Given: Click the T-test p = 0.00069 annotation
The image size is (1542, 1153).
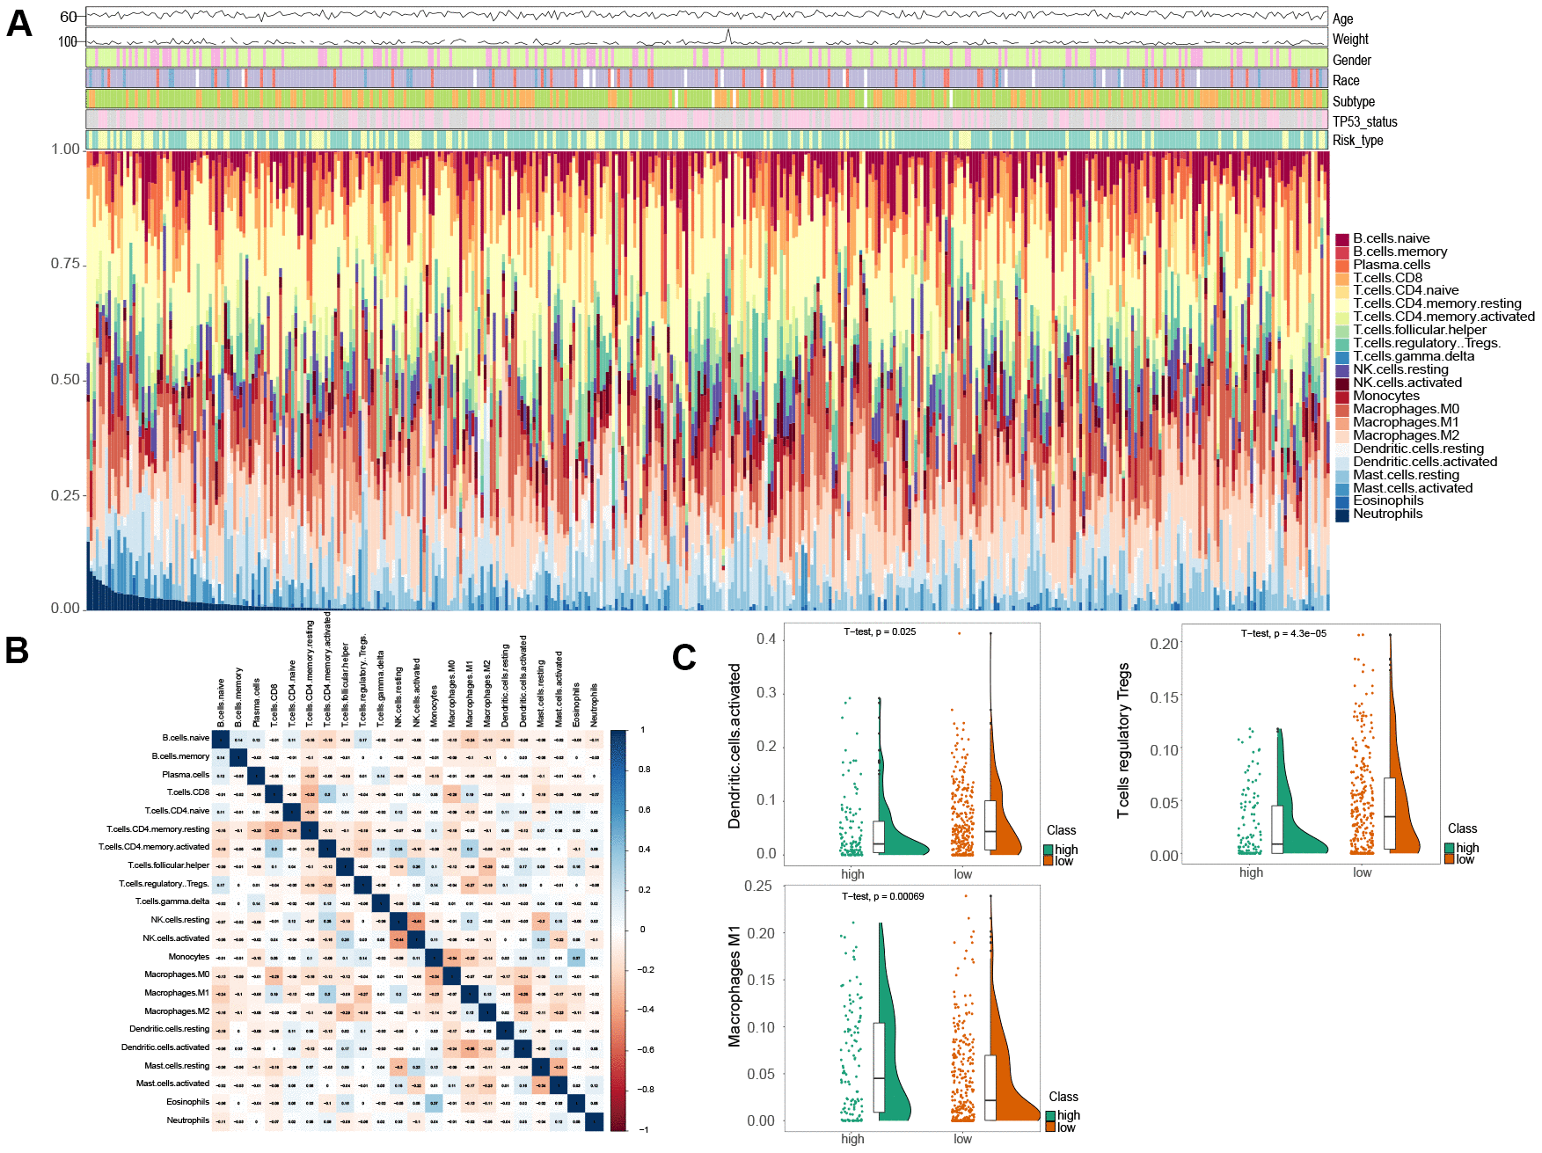Looking at the screenshot, I should 882,896.
